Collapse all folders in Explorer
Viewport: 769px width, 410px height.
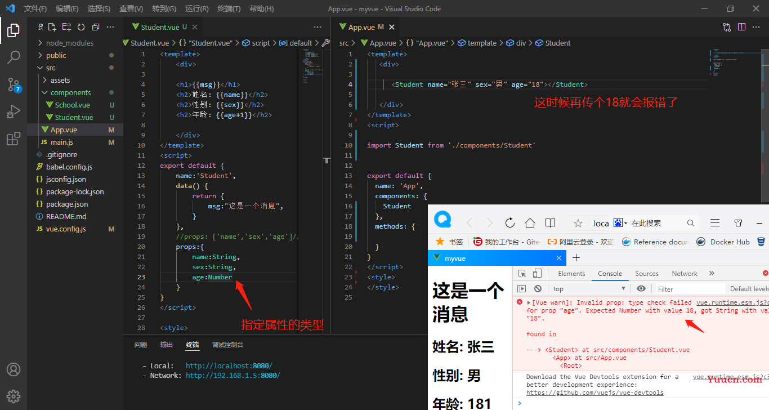96,27
